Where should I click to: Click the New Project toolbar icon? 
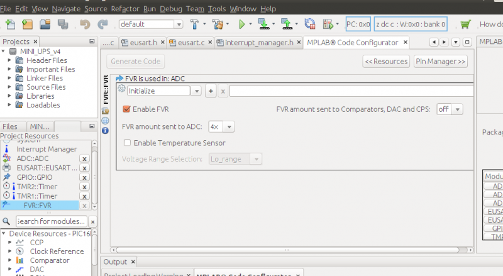point(28,25)
